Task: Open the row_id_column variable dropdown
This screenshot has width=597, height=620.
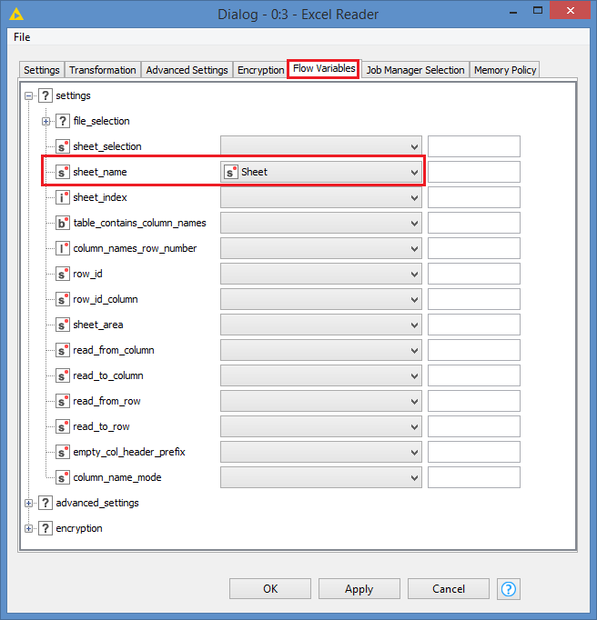Action: point(321,299)
